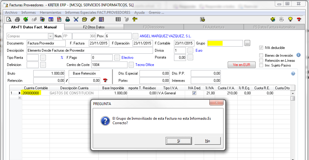Click the yellow Grupo input field
Screen dimensions: 309x160
click(x=225, y=43)
